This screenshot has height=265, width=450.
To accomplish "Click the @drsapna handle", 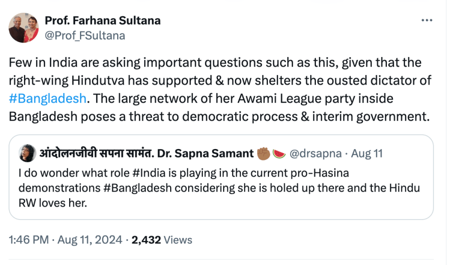I will click(315, 153).
